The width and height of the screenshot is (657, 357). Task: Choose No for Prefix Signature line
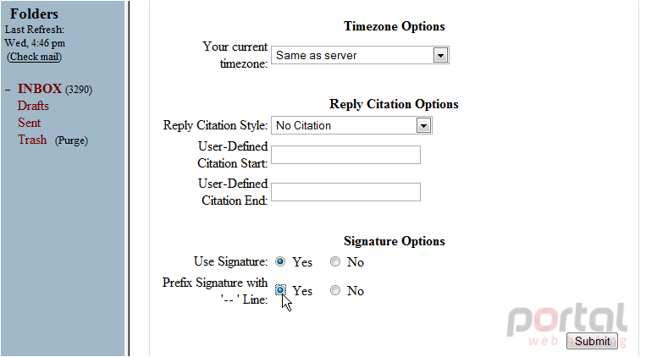point(334,290)
